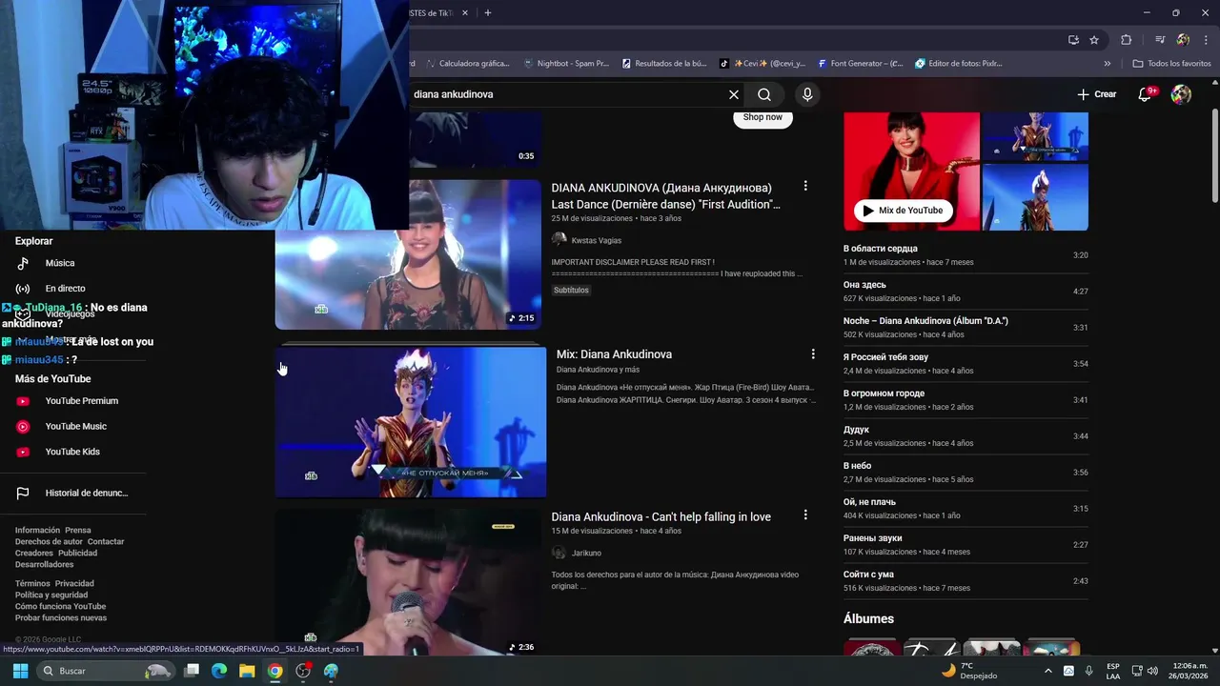Open Microsoft Edge from taskbar

pyautogui.click(x=219, y=671)
